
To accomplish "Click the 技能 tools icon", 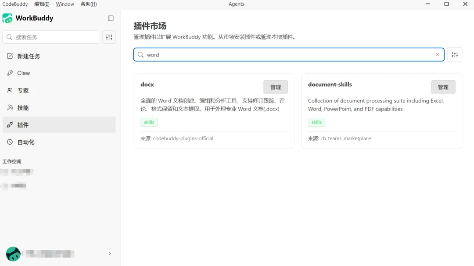I will (x=10, y=107).
